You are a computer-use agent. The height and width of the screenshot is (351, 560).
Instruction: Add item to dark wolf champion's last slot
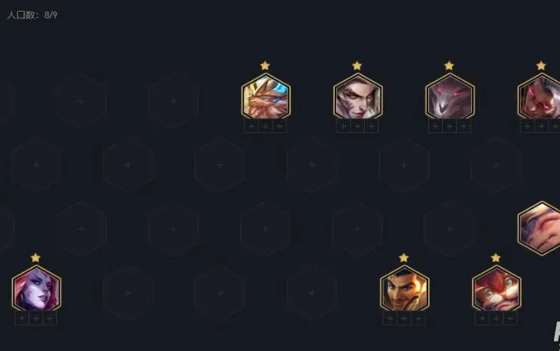pyautogui.click(x=464, y=127)
